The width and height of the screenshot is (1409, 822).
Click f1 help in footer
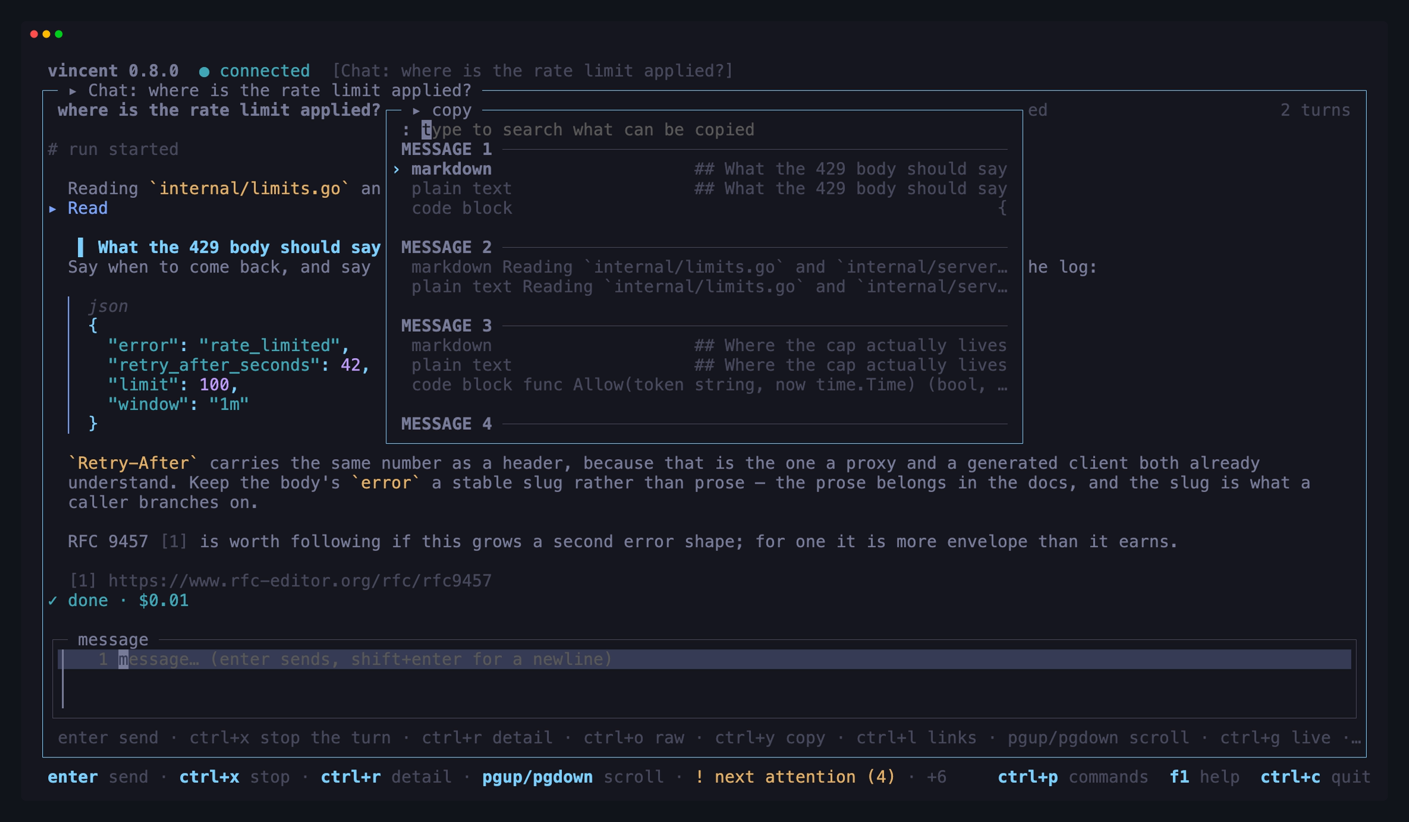[1204, 777]
